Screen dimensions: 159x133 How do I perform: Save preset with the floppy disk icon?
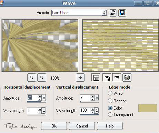122,13
